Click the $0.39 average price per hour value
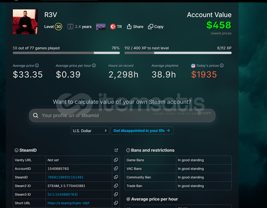This screenshot has width=267, height=208. (x=68, y=75)
